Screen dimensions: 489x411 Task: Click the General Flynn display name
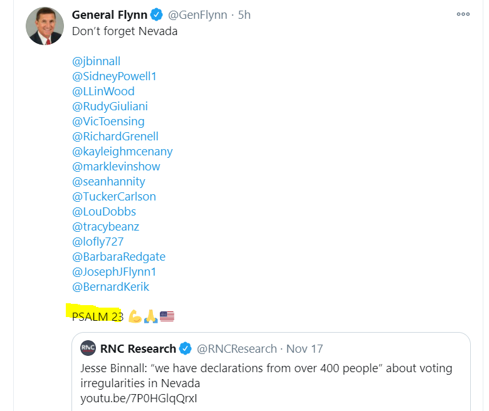click(110, 14)
